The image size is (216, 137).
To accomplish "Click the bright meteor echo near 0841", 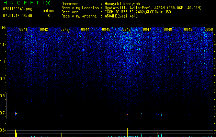I will [15, 113].
